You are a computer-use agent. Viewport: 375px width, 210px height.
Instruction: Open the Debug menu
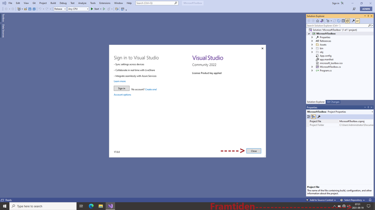click(x=63, y=3)
